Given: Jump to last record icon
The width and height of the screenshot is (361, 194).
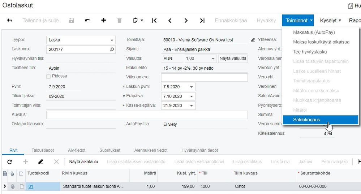Looking at the screenshot, I should [202, 21].
